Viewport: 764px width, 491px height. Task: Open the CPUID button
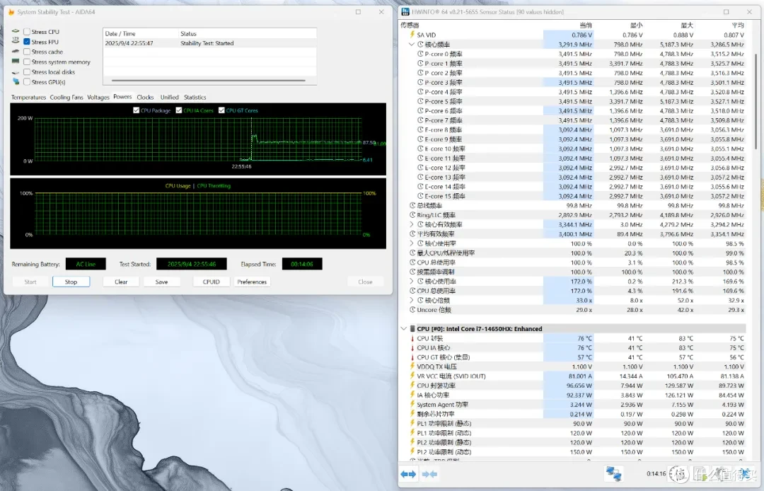(211, 282)
